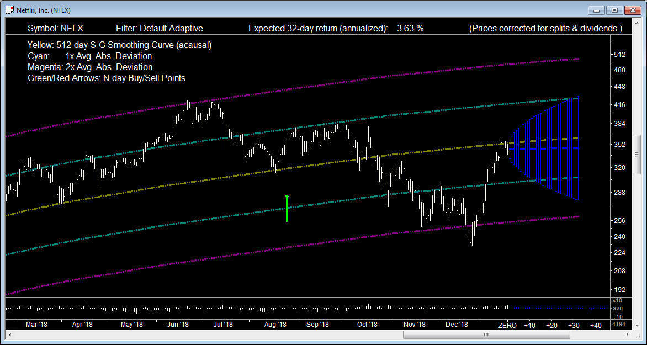The height and width of the screenshot is (345, 647).
Task: Click the Sep '18 date label
Action: (318, 325)
